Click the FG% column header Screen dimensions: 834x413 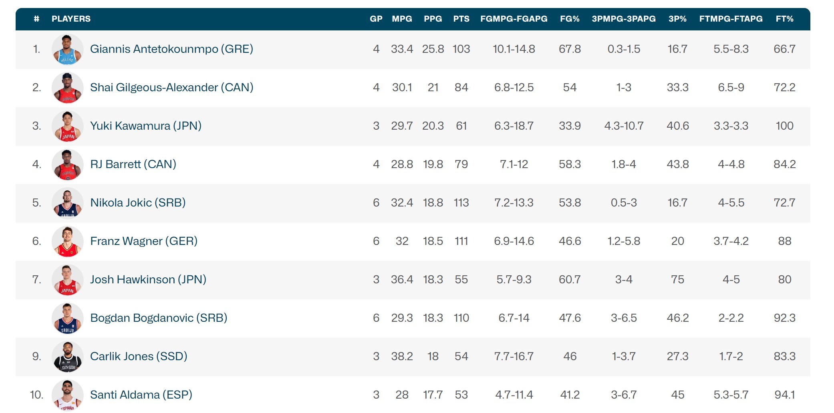[570, 19]
